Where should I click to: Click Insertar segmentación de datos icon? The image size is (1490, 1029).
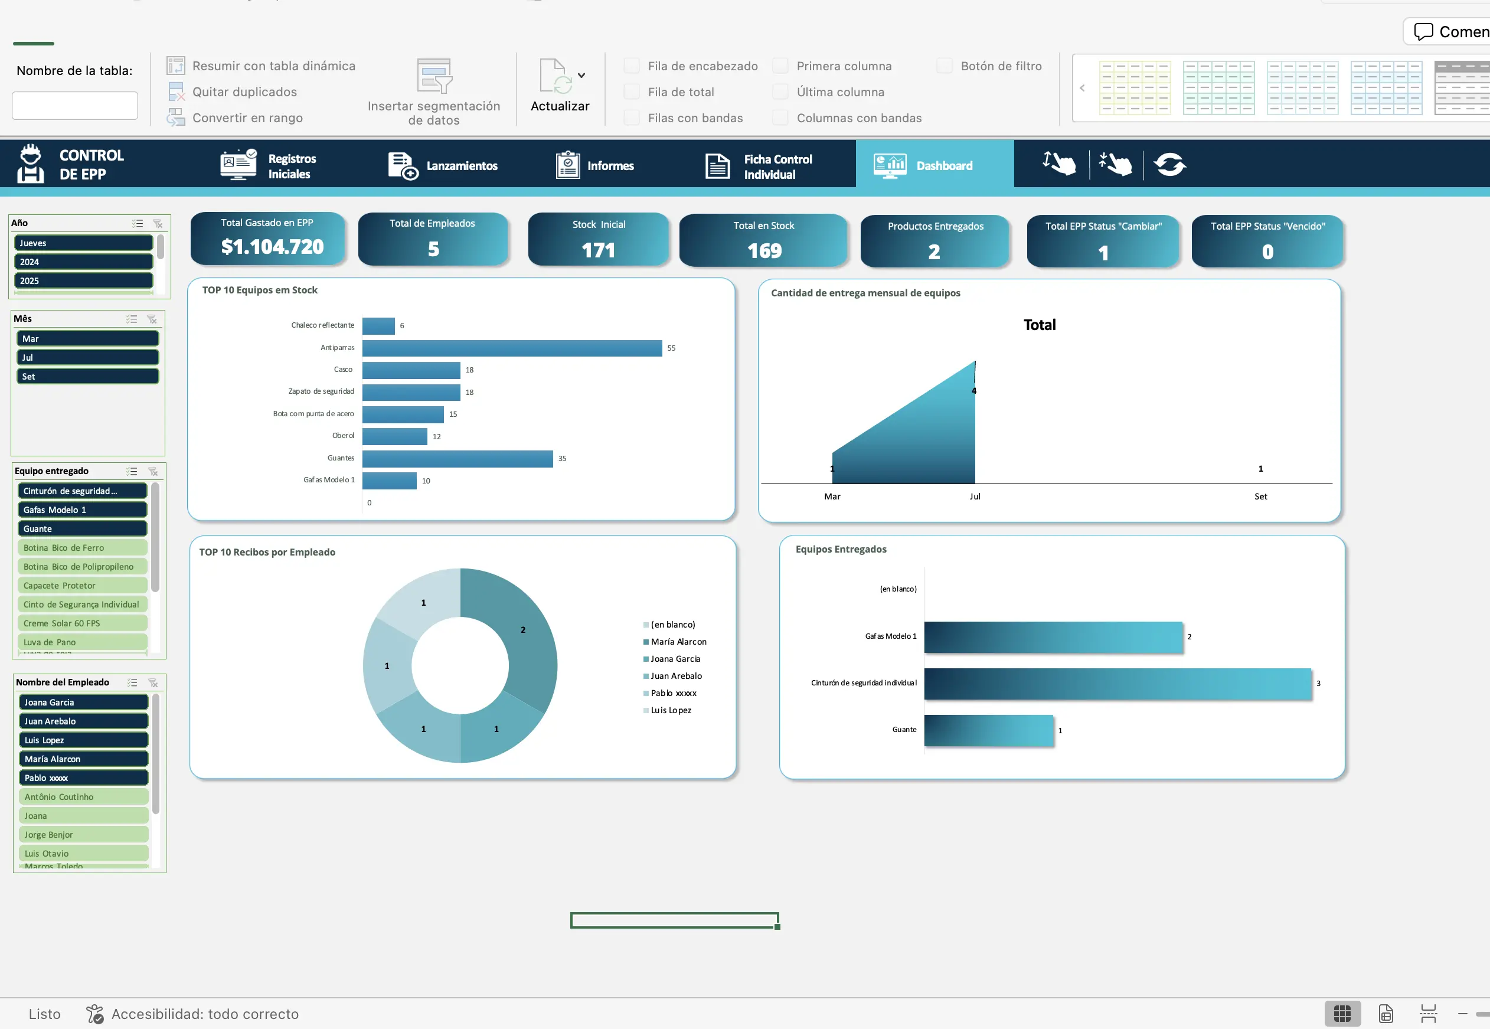pyautogui.click(x=434, y=76)
